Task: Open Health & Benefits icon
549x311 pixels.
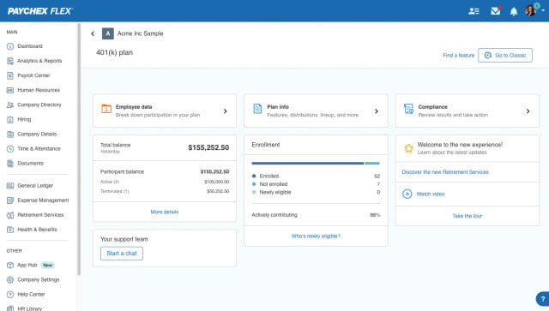Action: click(10, 230)
